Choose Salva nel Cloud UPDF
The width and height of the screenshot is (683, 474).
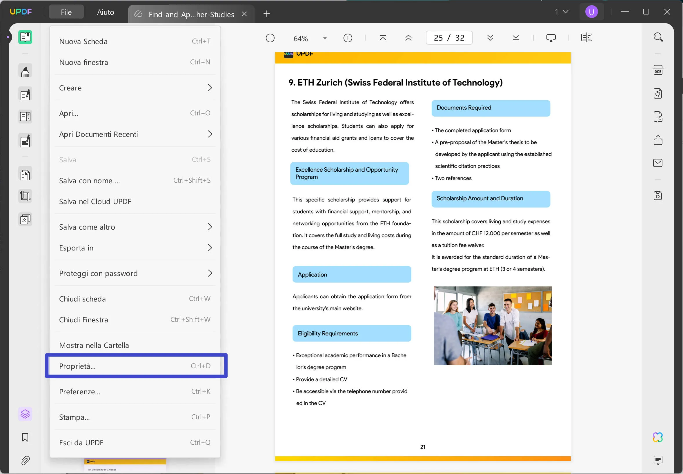point(135,201)
